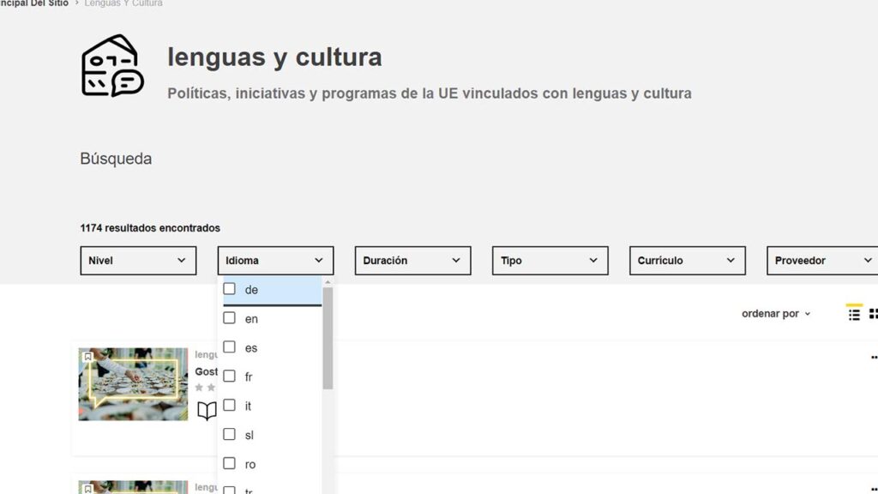Open the first result thumbnail image
This screenshot has height=494, width=878.
(x=133, y=383)
